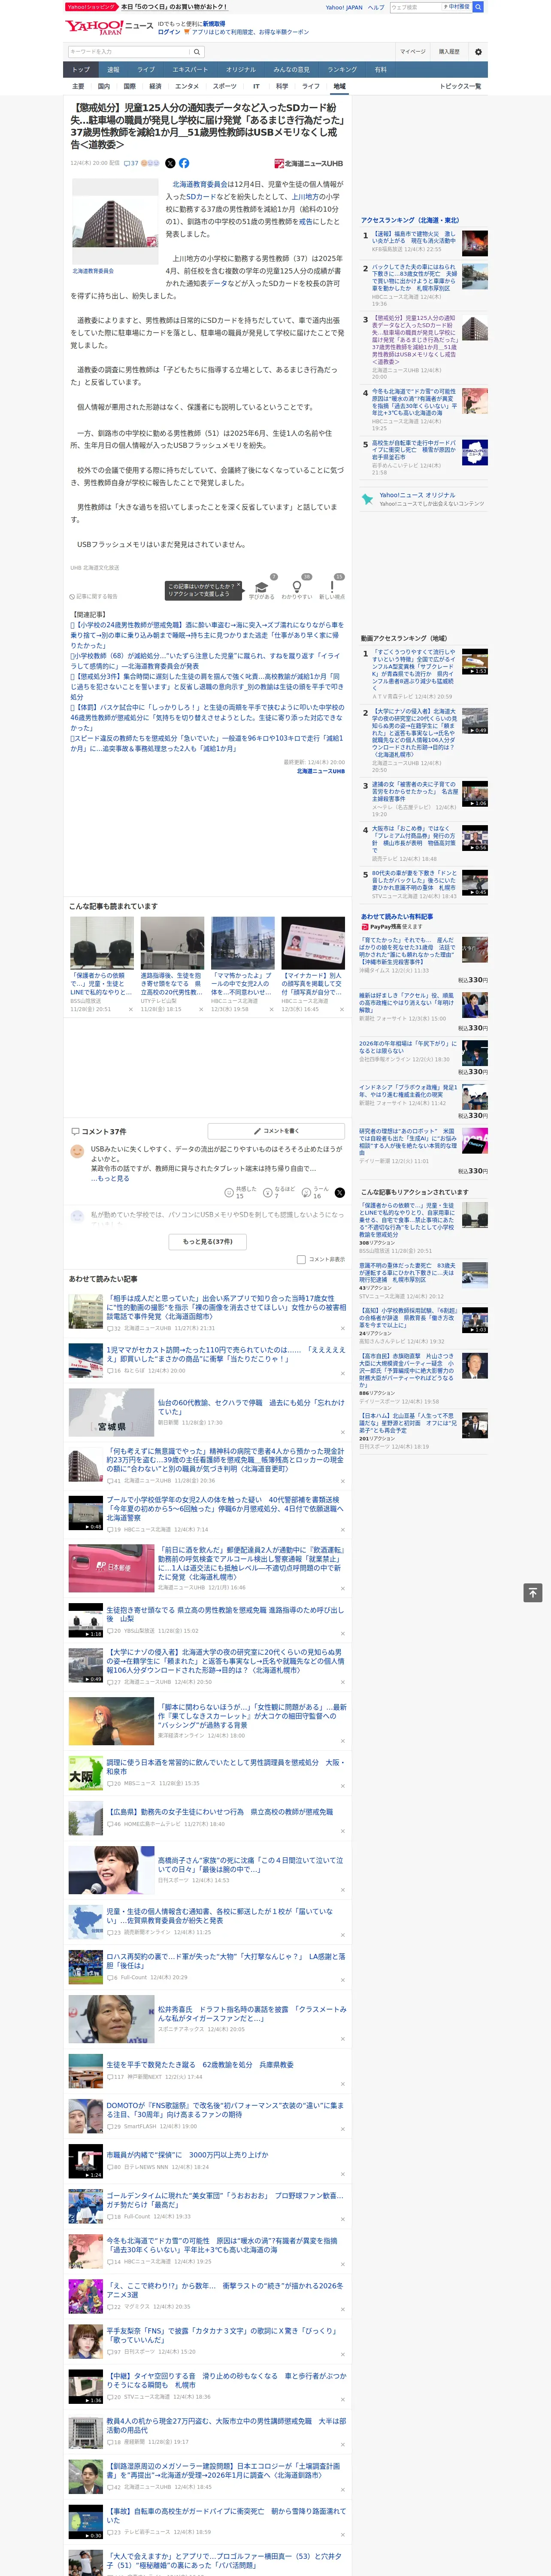This screenshot has width=551, height=2576.
Task: Open settings via the gear icon
Action: pos(478,52)
